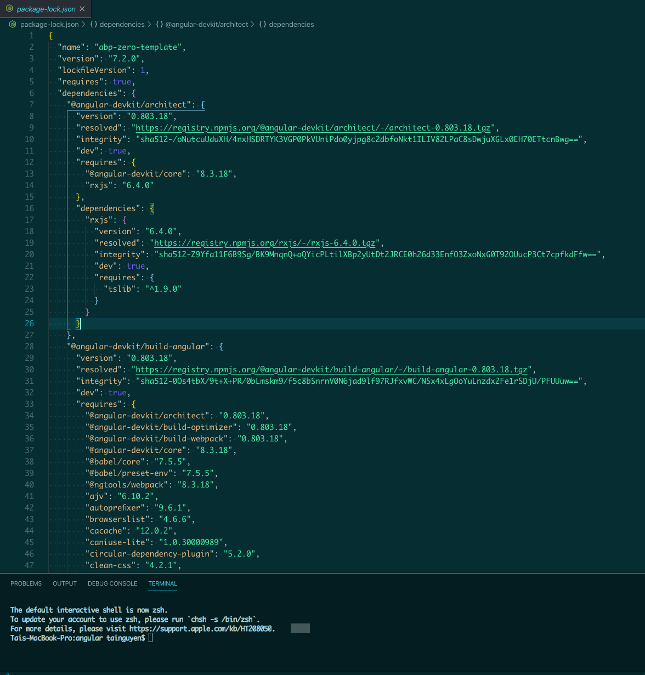Screen dimensions: 645x675
Task: Click line number 1 in gutter
Action: (x=31, y=36)
